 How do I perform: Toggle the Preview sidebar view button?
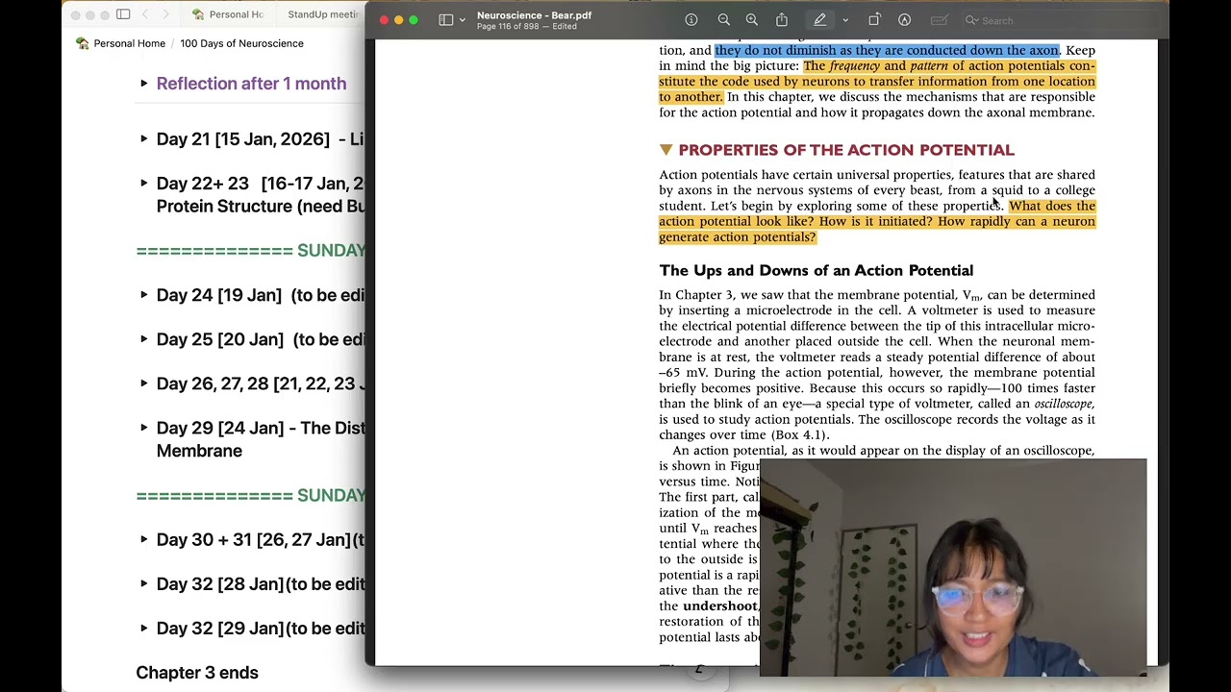445,20
